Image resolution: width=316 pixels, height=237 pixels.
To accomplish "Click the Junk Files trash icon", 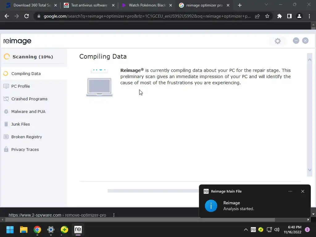I will (x=6, y=124).
